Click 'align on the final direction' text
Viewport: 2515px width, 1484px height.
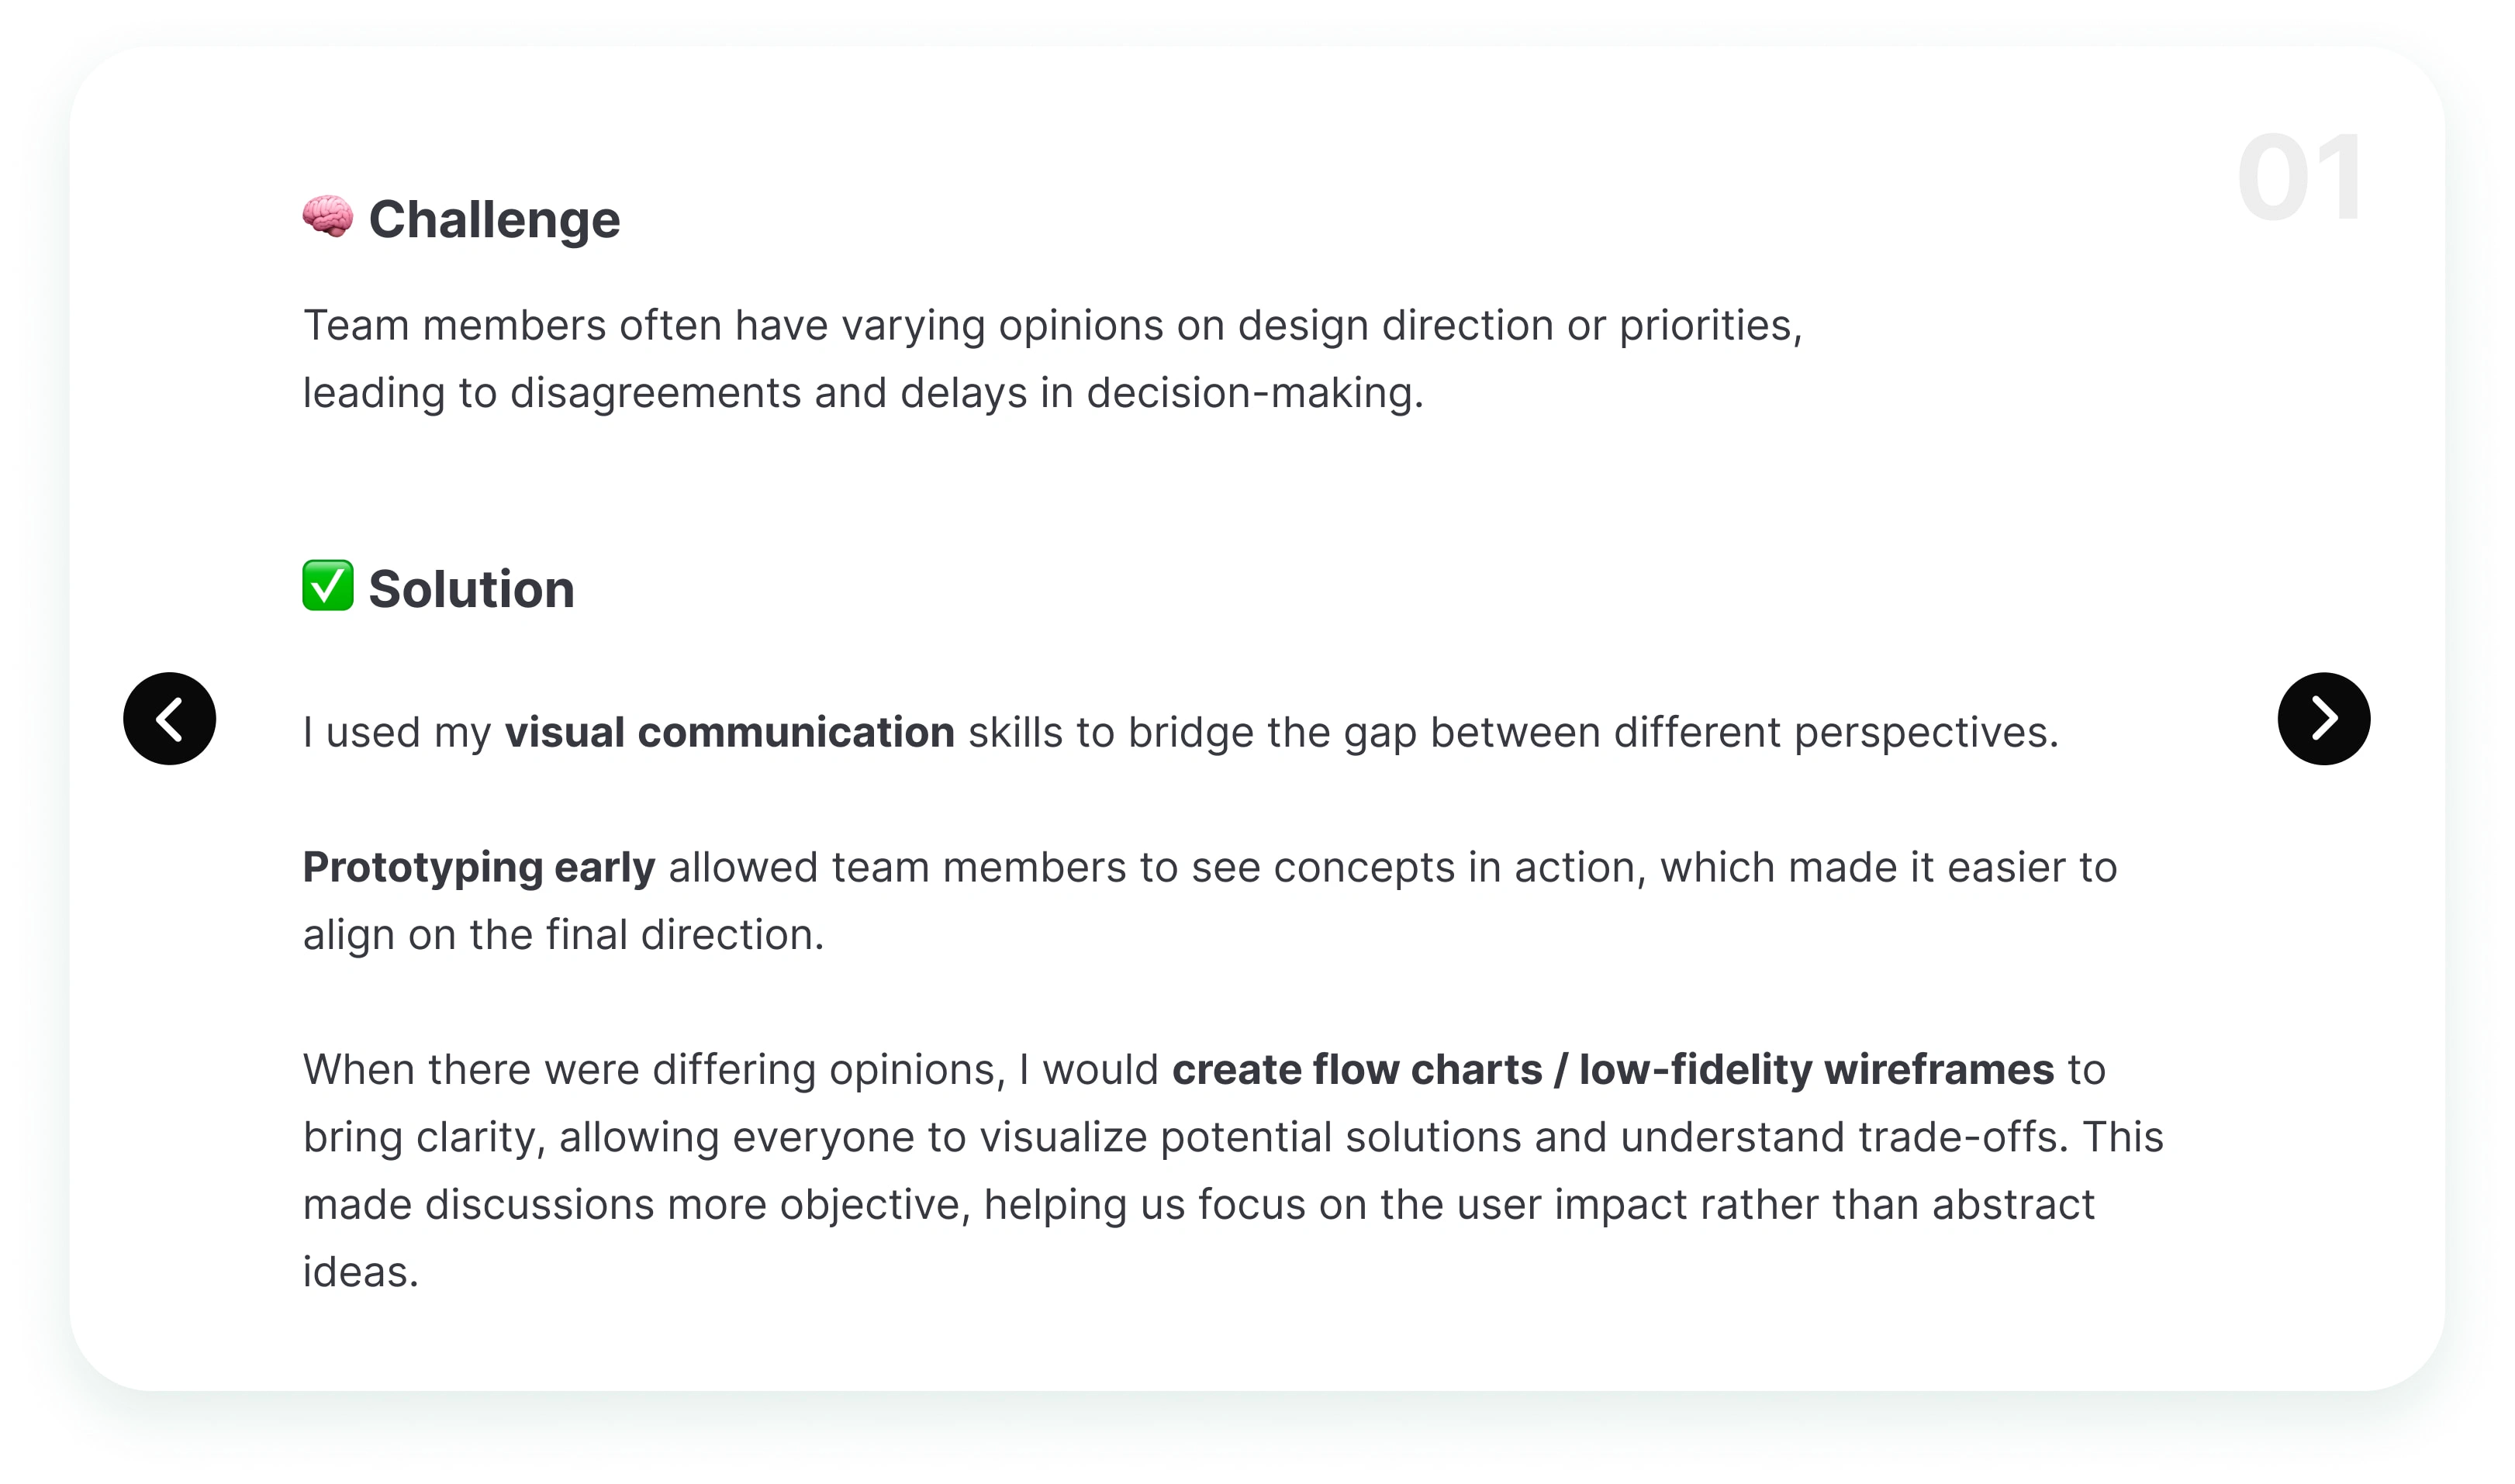tap(563, 934)
